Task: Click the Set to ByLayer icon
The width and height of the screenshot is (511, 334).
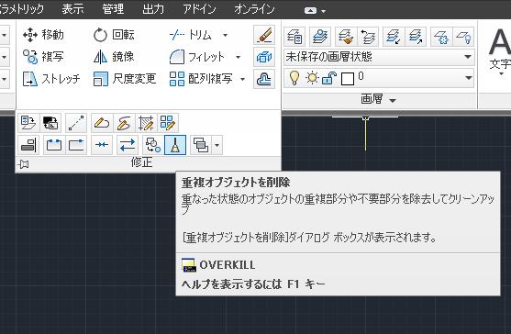Action: [28, 123]
